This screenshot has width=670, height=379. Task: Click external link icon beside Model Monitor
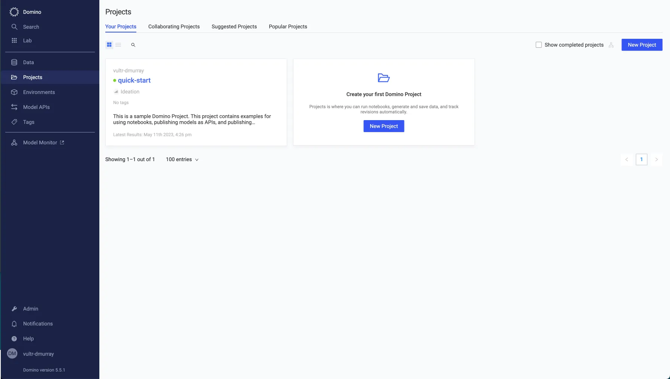[62, 142]
